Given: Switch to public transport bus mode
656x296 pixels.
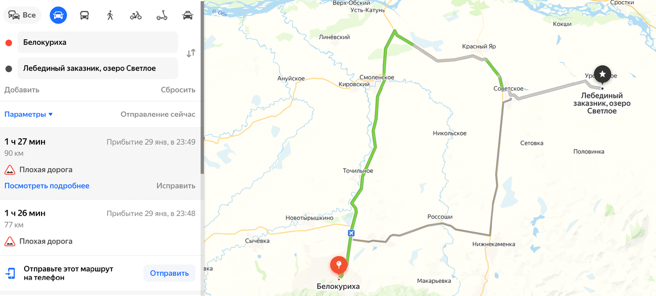Looking at the screenshot, I should [x=84, y=15].
